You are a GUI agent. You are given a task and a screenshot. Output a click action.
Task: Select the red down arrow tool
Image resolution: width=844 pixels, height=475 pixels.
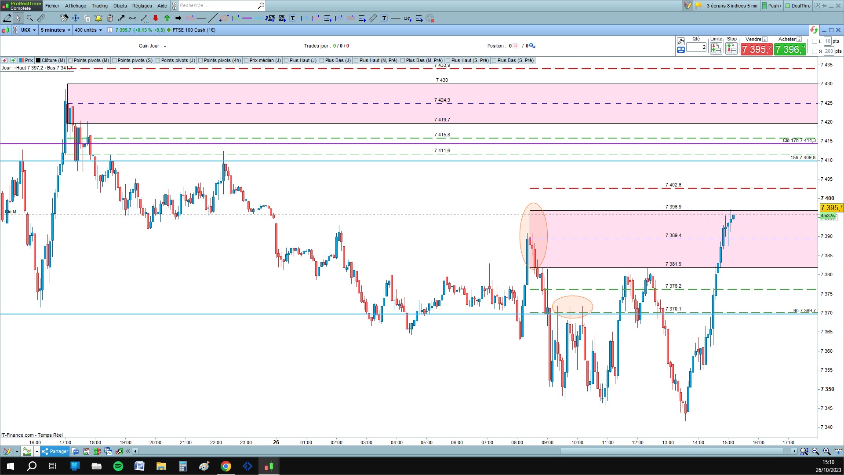(x=156, y=18)
